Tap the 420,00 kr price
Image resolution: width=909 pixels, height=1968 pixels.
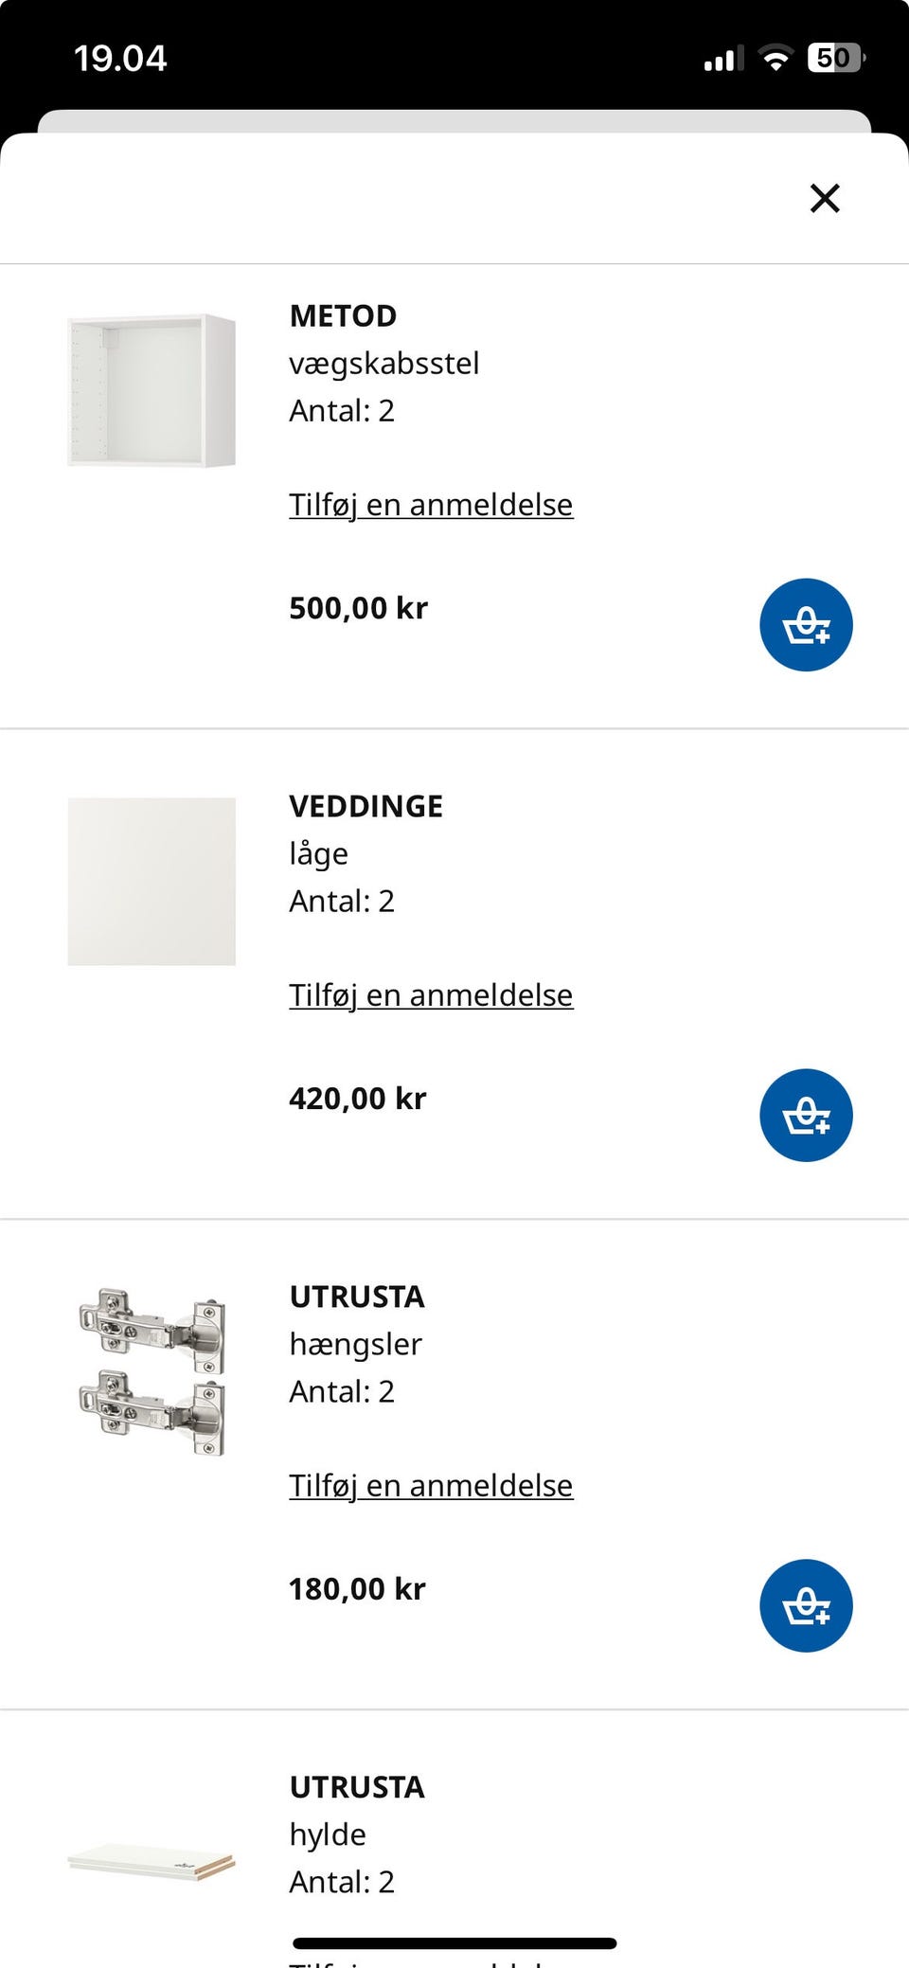coord(357,1099)
